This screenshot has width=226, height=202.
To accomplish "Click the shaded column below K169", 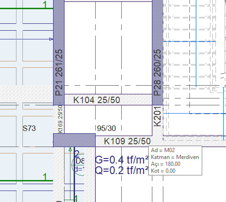I will [x=74, y=140].
